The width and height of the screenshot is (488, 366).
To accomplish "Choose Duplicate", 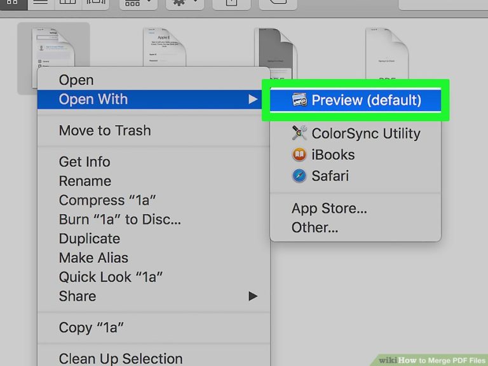I will click(x=153, y=239).
